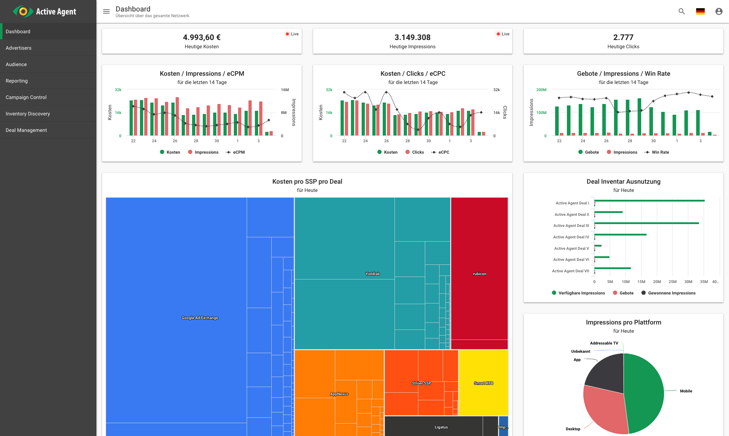The height and width of the screenshot is (436, 729).
Task: Open Advertisers in the sidebar
Action: (x=19, y=48)
